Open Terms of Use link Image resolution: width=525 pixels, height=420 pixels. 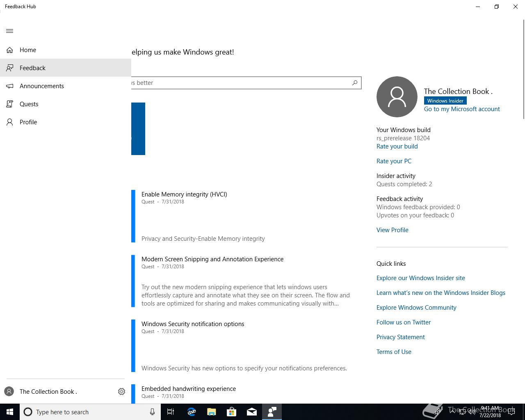[x=394, y=352]
